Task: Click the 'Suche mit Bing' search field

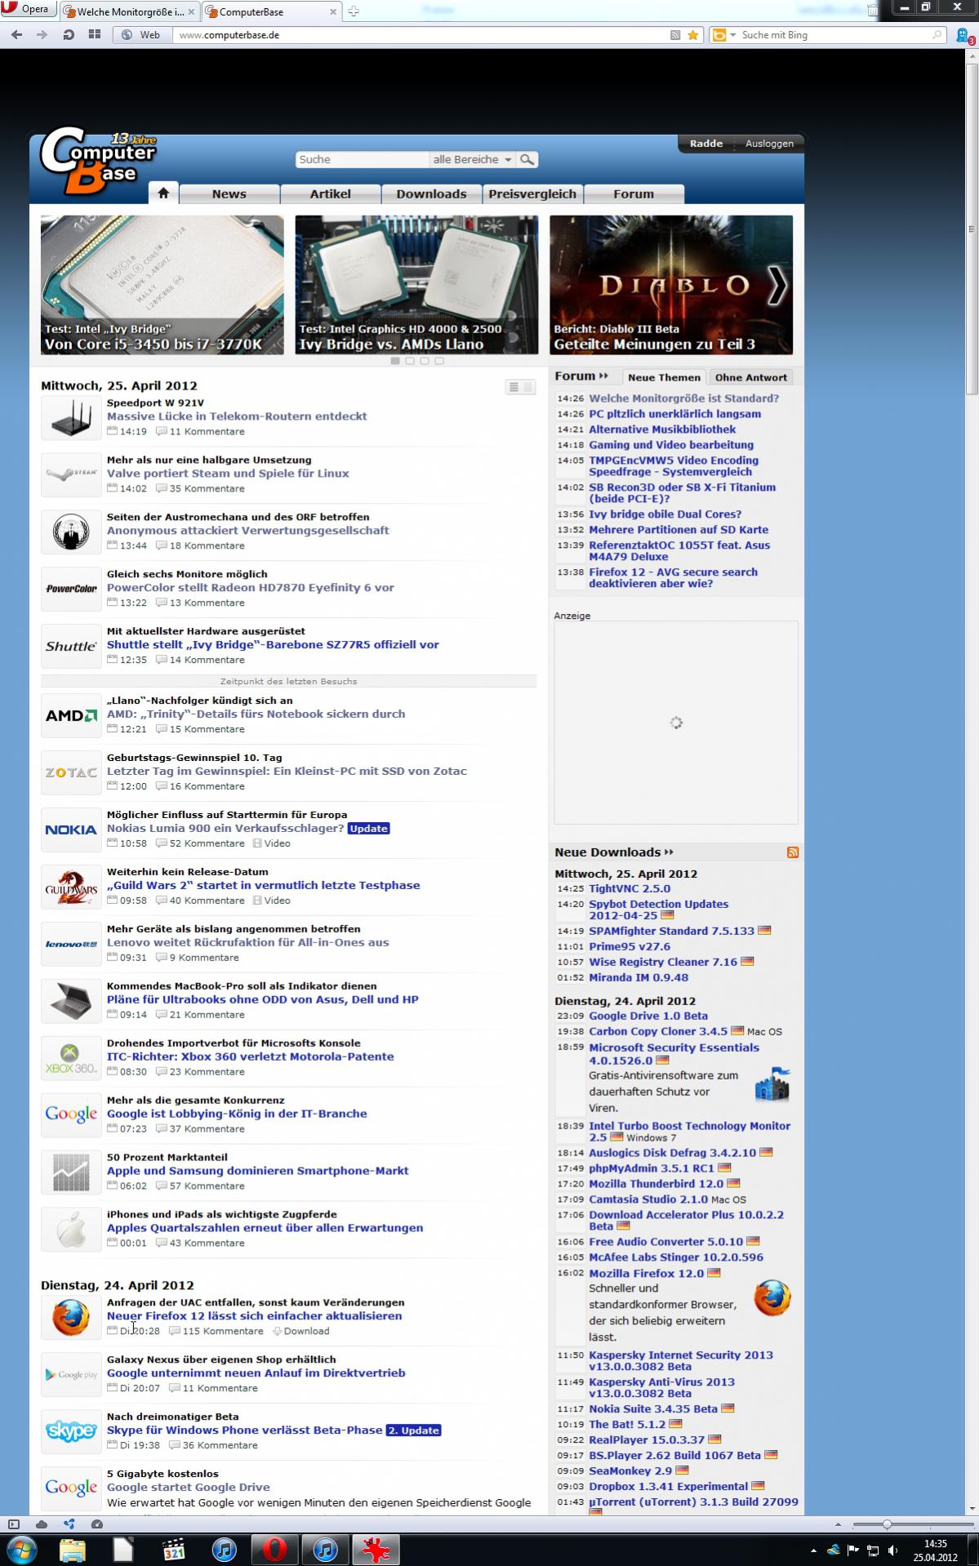Action: pyautogui.click(x=834, y=35)
